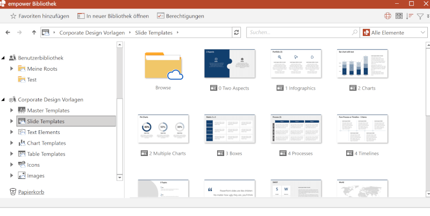Switch view layout with grid icon
This screenshot has width=430, height=216.
click(399, 16)
